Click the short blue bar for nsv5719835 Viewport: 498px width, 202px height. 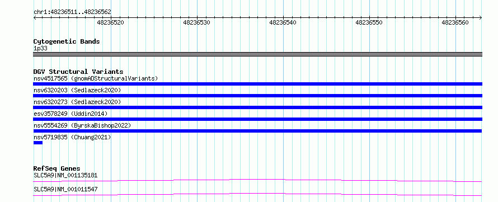pos(38,143)
